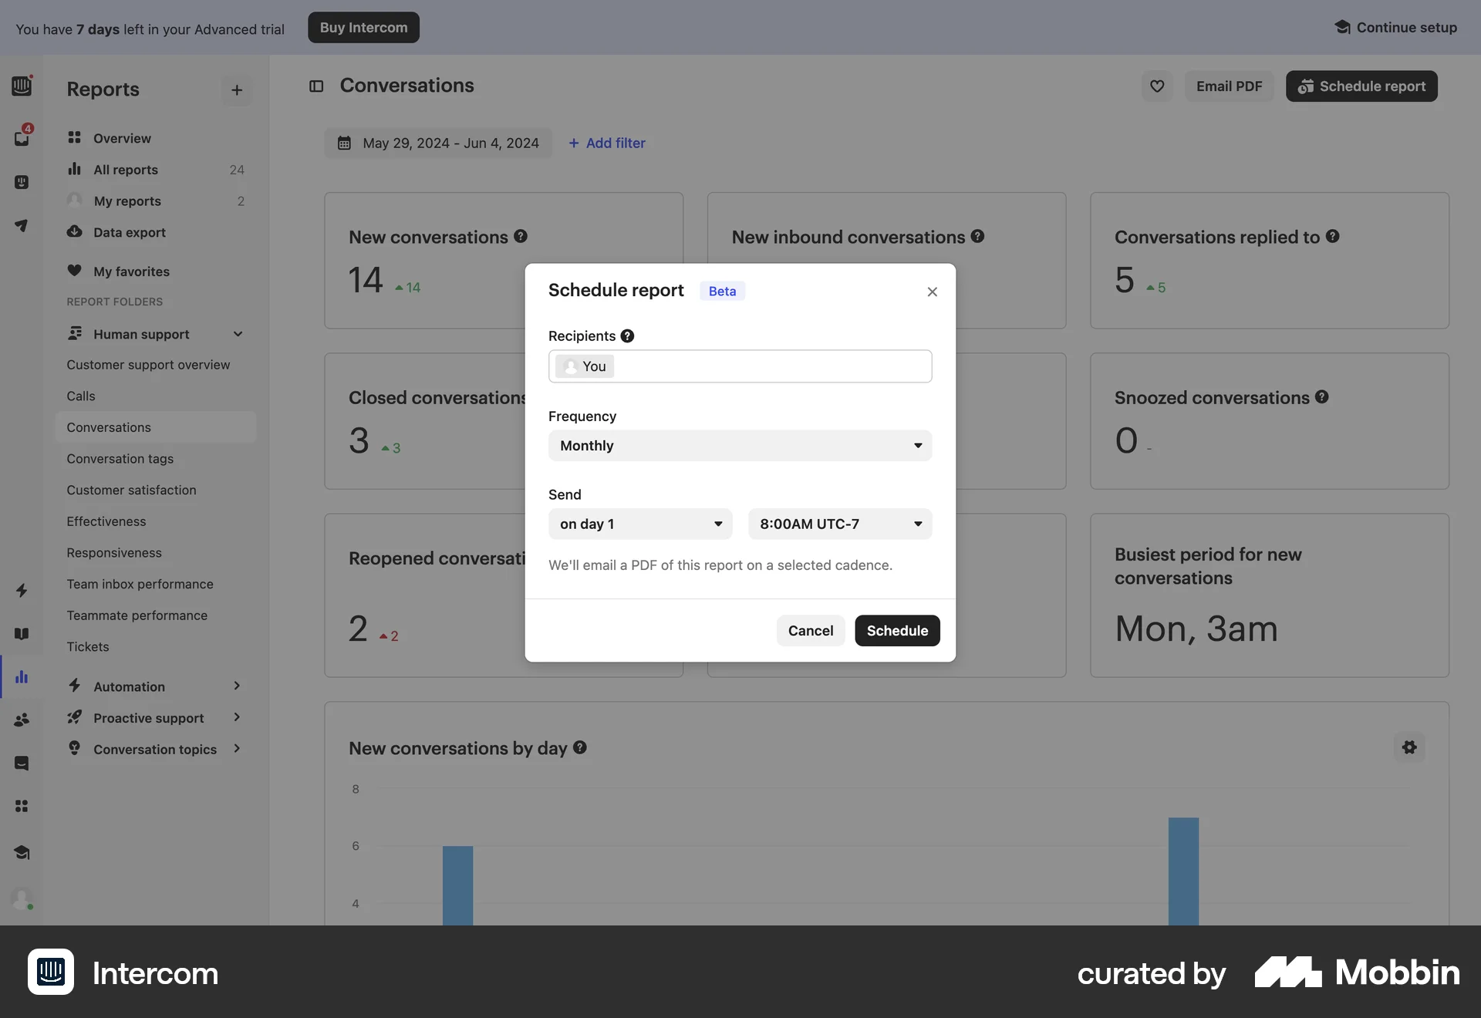Open the Frequency dropdown set to Monthly
Image resolution: width=1481 pixels, height=1018 pixels.
(739, 445)
